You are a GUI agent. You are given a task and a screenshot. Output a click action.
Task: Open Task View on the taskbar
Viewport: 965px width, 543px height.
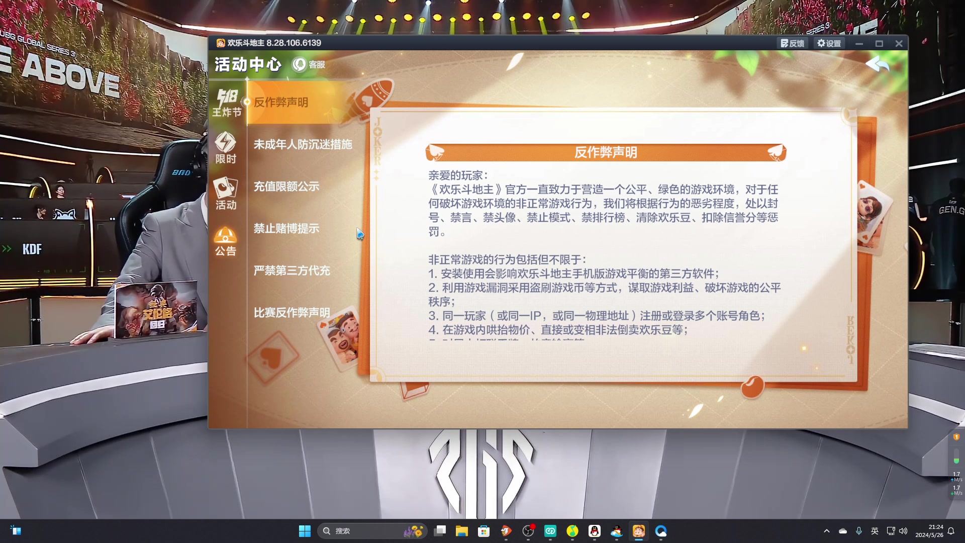coord(440,531)
